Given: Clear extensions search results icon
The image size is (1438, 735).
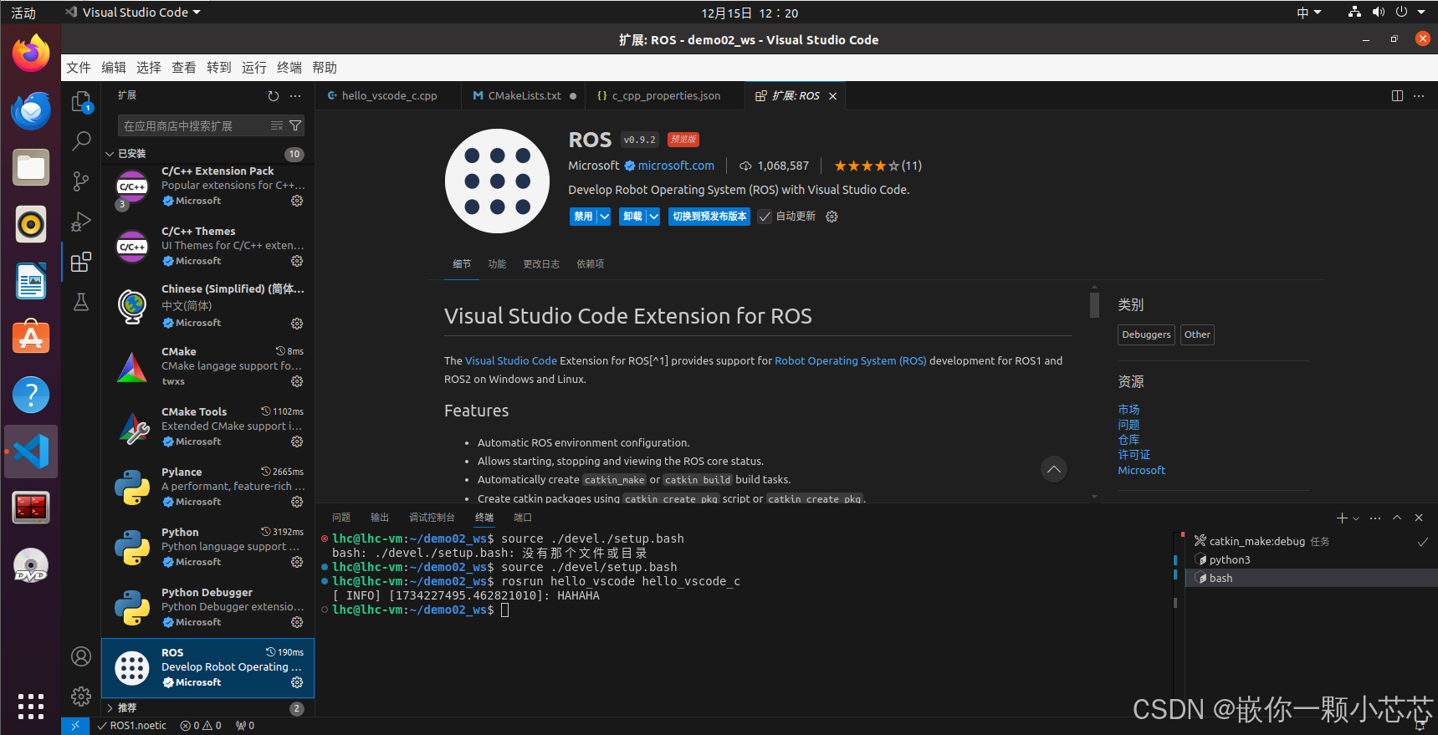Looking at the screenshot, I should point(277,125).
